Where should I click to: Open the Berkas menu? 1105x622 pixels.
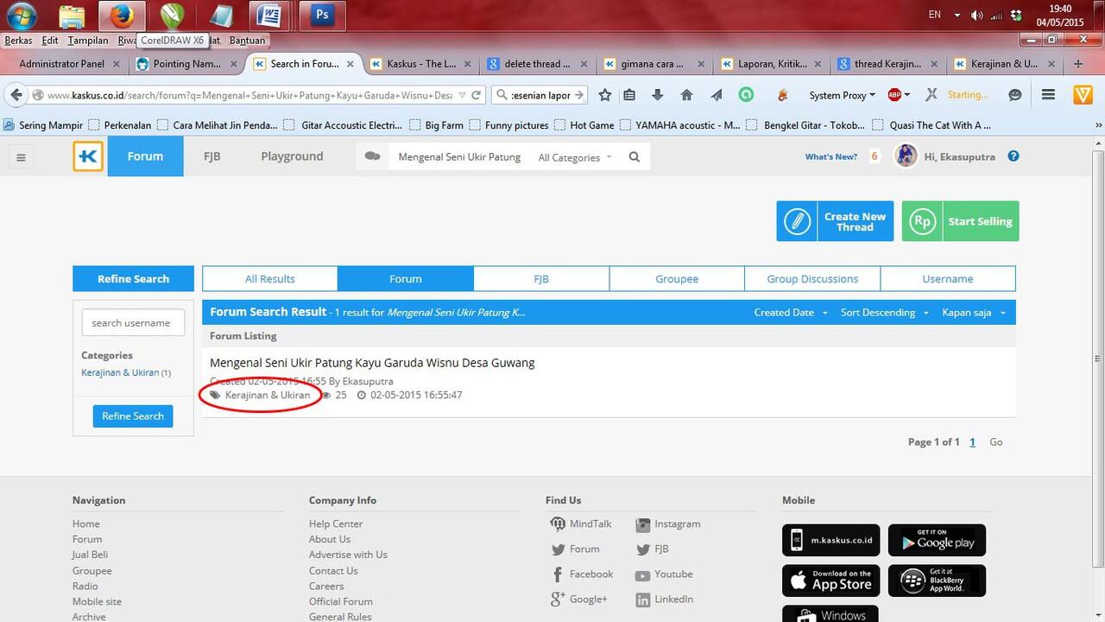(18, 41)
